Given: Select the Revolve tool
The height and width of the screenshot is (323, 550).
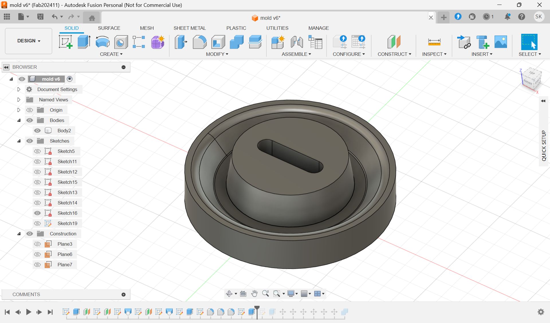Looking at the screenshot, I should (102, 42).
